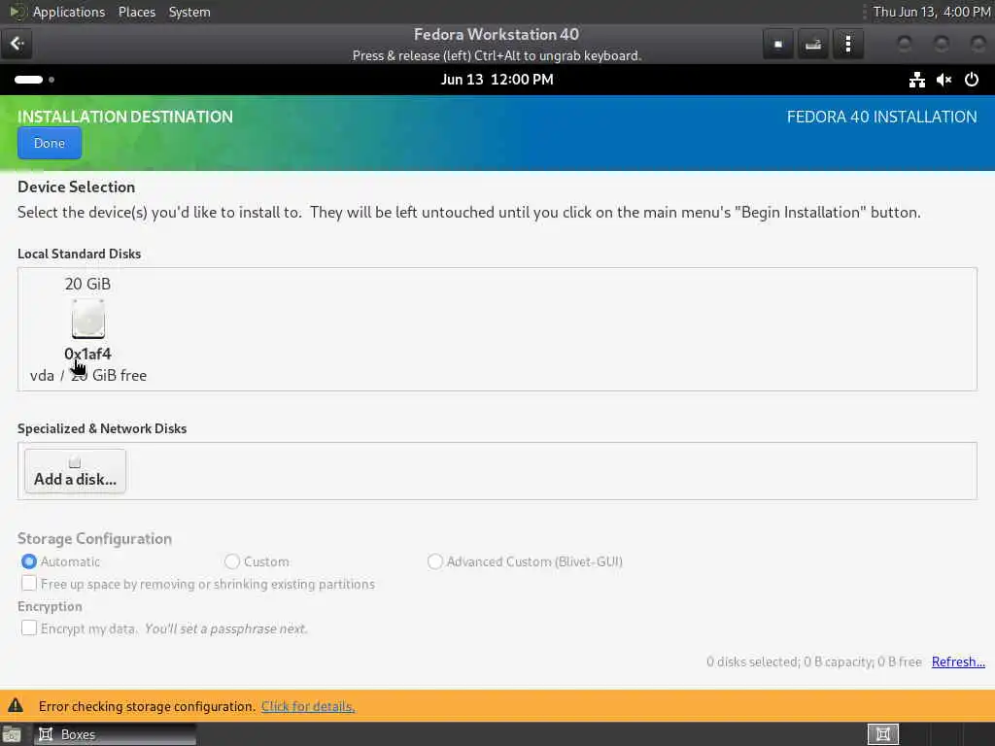The height and width of the screenshot is (746, 995).
Task: Click the muted volume icon
Action: click(944, 80)
